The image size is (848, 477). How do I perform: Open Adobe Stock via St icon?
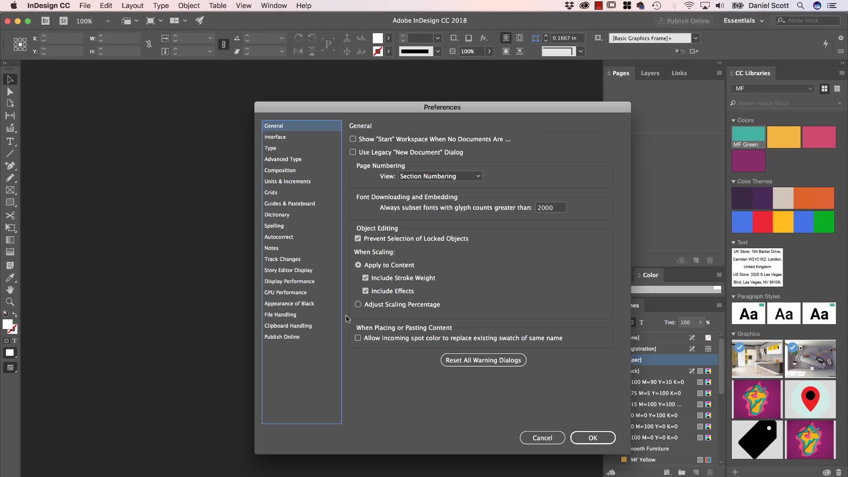pyautogui.click(x=64, y=21)
